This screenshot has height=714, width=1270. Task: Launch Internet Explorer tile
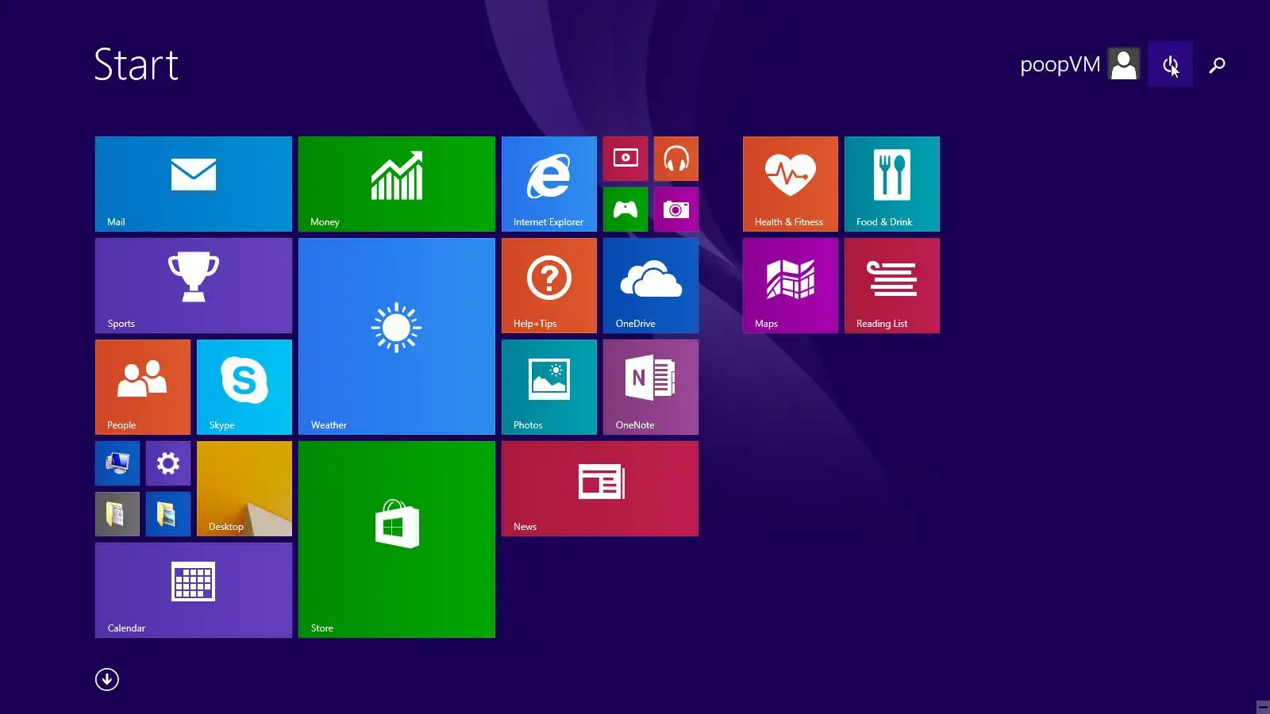tap(549, 184)
